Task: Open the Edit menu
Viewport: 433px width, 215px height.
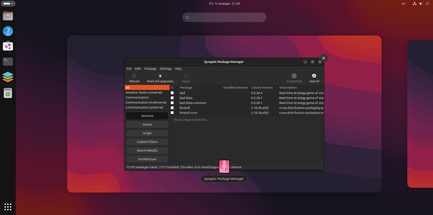Action: pos(138,69)
